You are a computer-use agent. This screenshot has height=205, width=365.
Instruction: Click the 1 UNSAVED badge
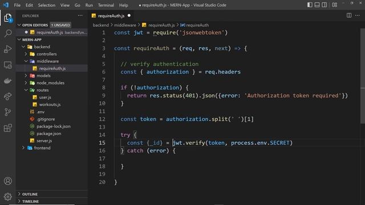[x=60, y=25]
